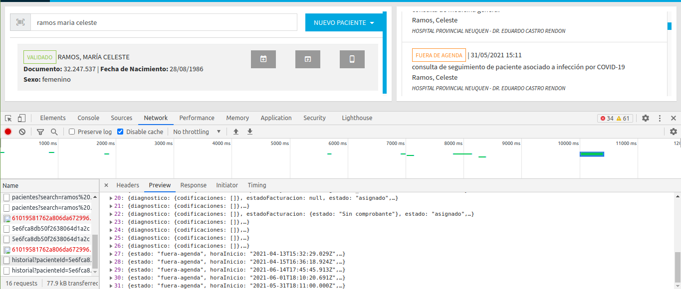Open network search with the magnifier icon
Viewport: 681px width, 289px height.
click(x=54, y=132)
